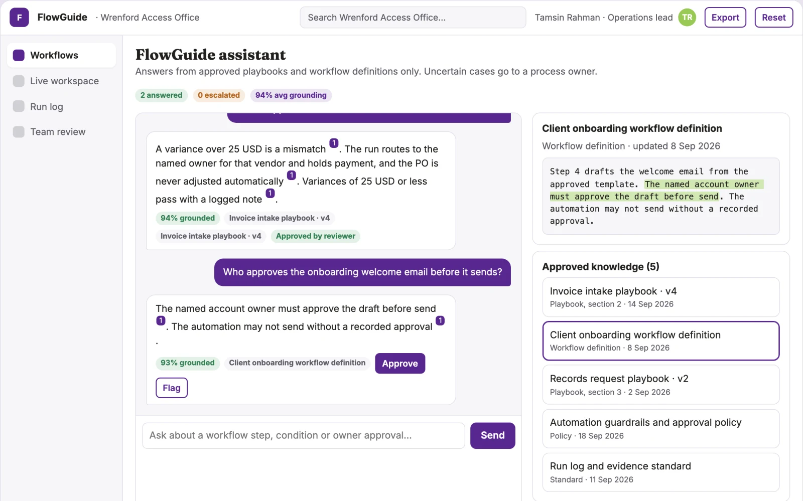This screenshot has height=501, width=803.
Task: Open citation 1 after 'draft before send'
Action: point(161,320)
